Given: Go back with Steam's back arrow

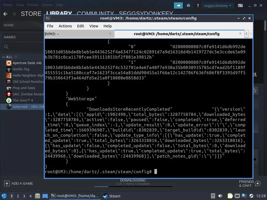Looking at the screenshot, I should 5,14.
